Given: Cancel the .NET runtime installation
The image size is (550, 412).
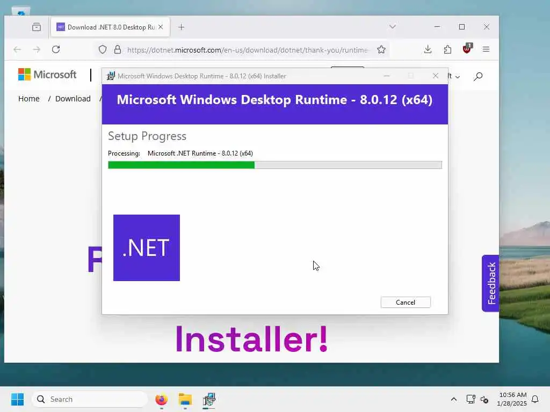Looking at the screenshot, I should (406, 303).
